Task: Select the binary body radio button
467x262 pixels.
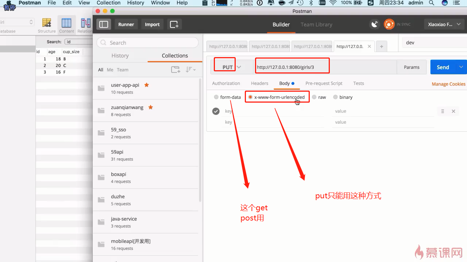Action: 335,97
